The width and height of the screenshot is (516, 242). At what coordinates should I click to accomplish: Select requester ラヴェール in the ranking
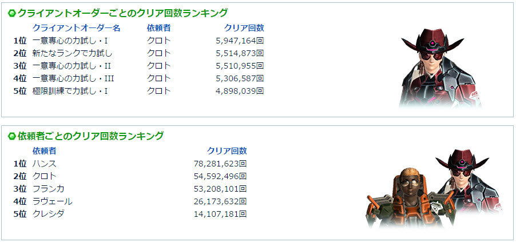[x=52, y=201]
